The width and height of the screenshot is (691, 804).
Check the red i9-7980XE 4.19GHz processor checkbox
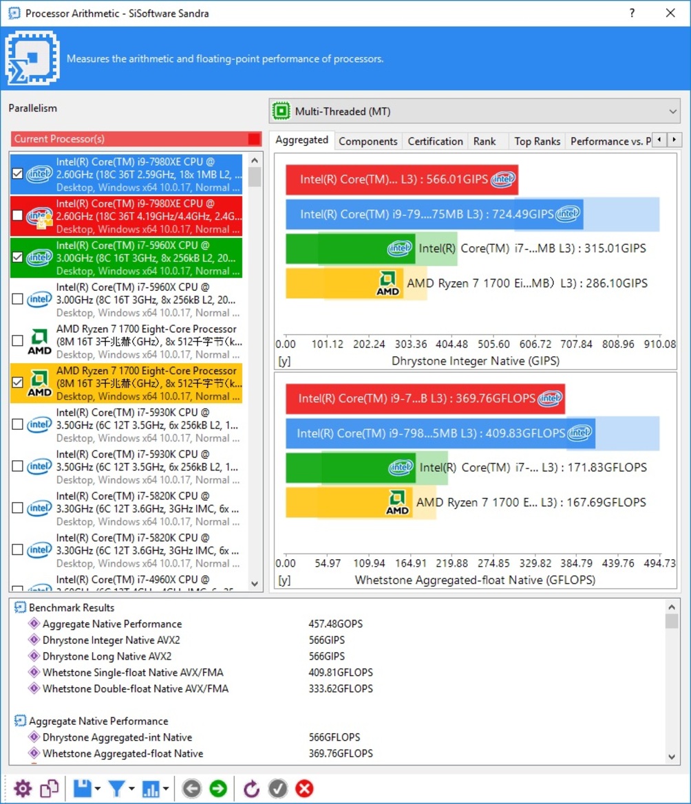click(17, 216)
